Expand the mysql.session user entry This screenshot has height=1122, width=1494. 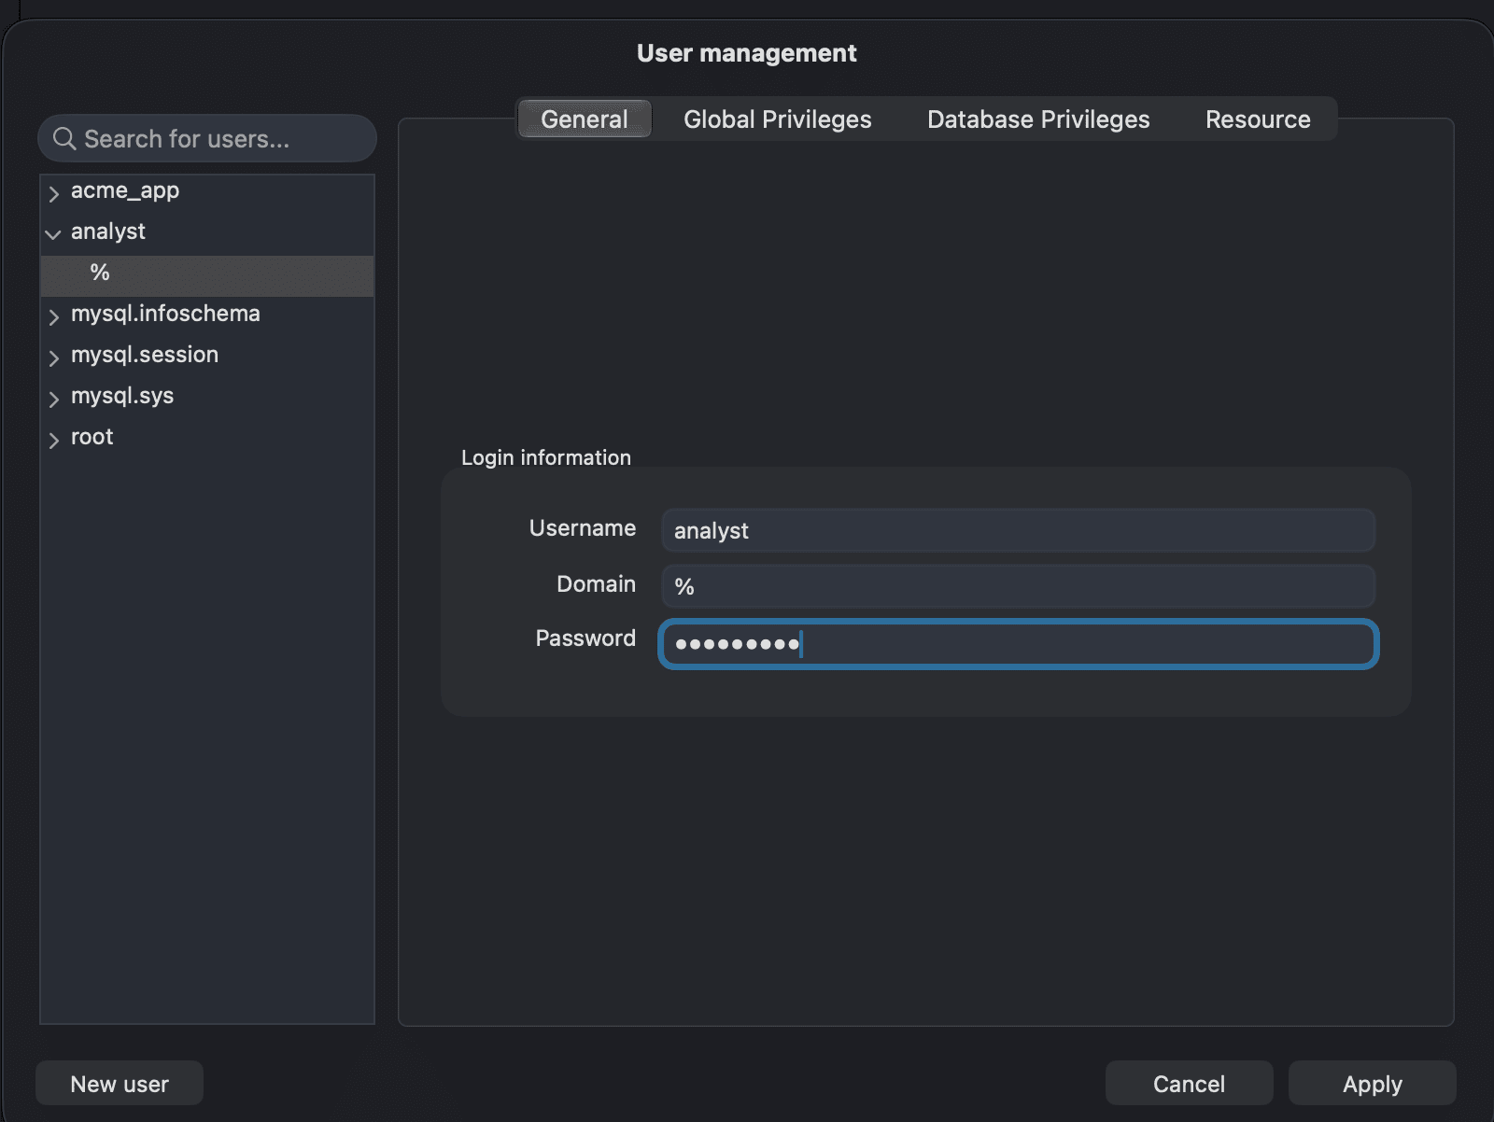(53, 358)
